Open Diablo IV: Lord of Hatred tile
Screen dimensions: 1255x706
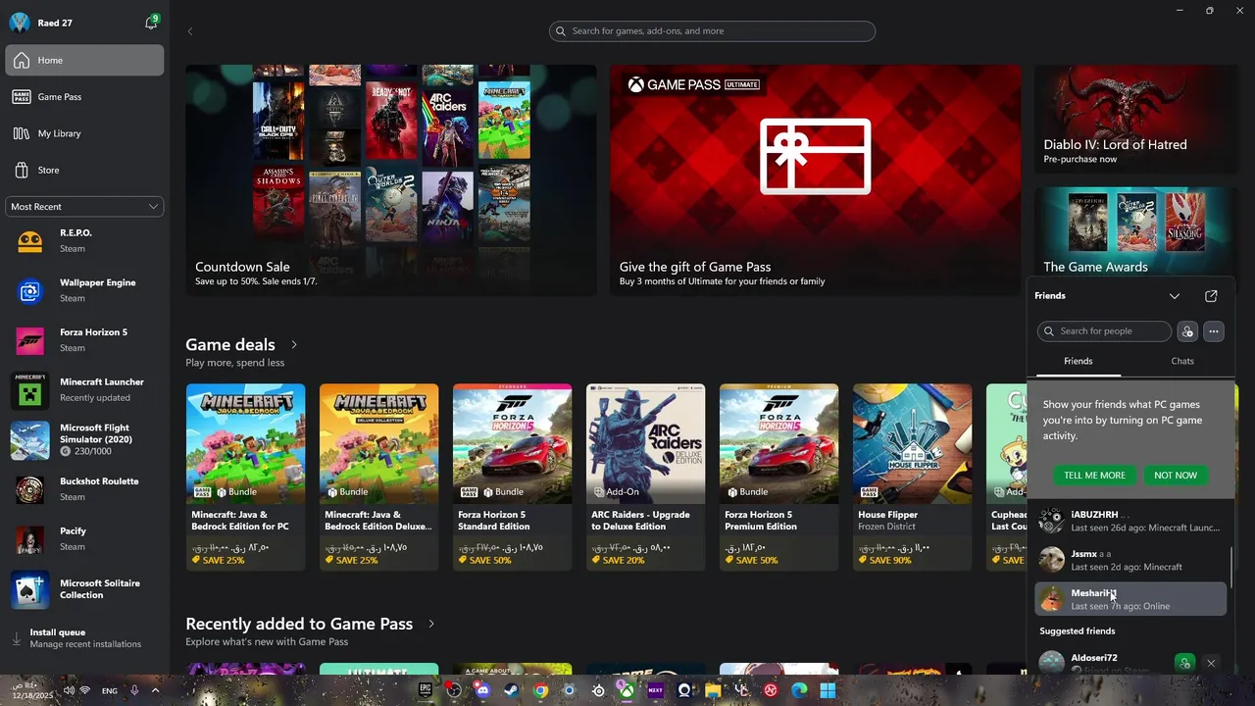tap(1136, 120)
